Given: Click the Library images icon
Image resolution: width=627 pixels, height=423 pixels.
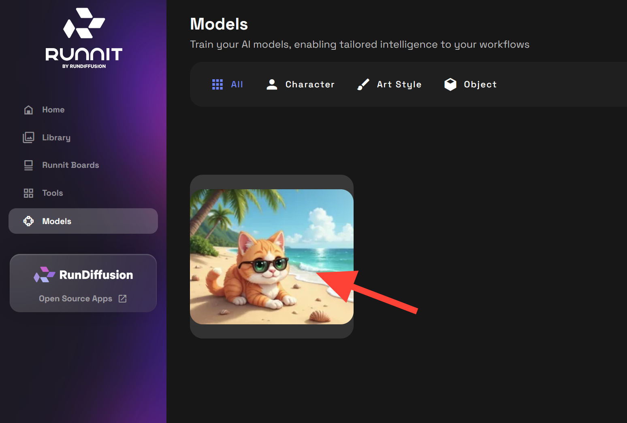Looking at the screenshot, I should coord(28,137).
